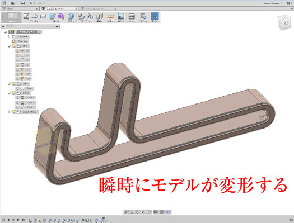Toggle lightbulb visibility of the Bodies folder
Image resolution: width=294 pixels, height=223 pixels.
click(x=13, y=84)
